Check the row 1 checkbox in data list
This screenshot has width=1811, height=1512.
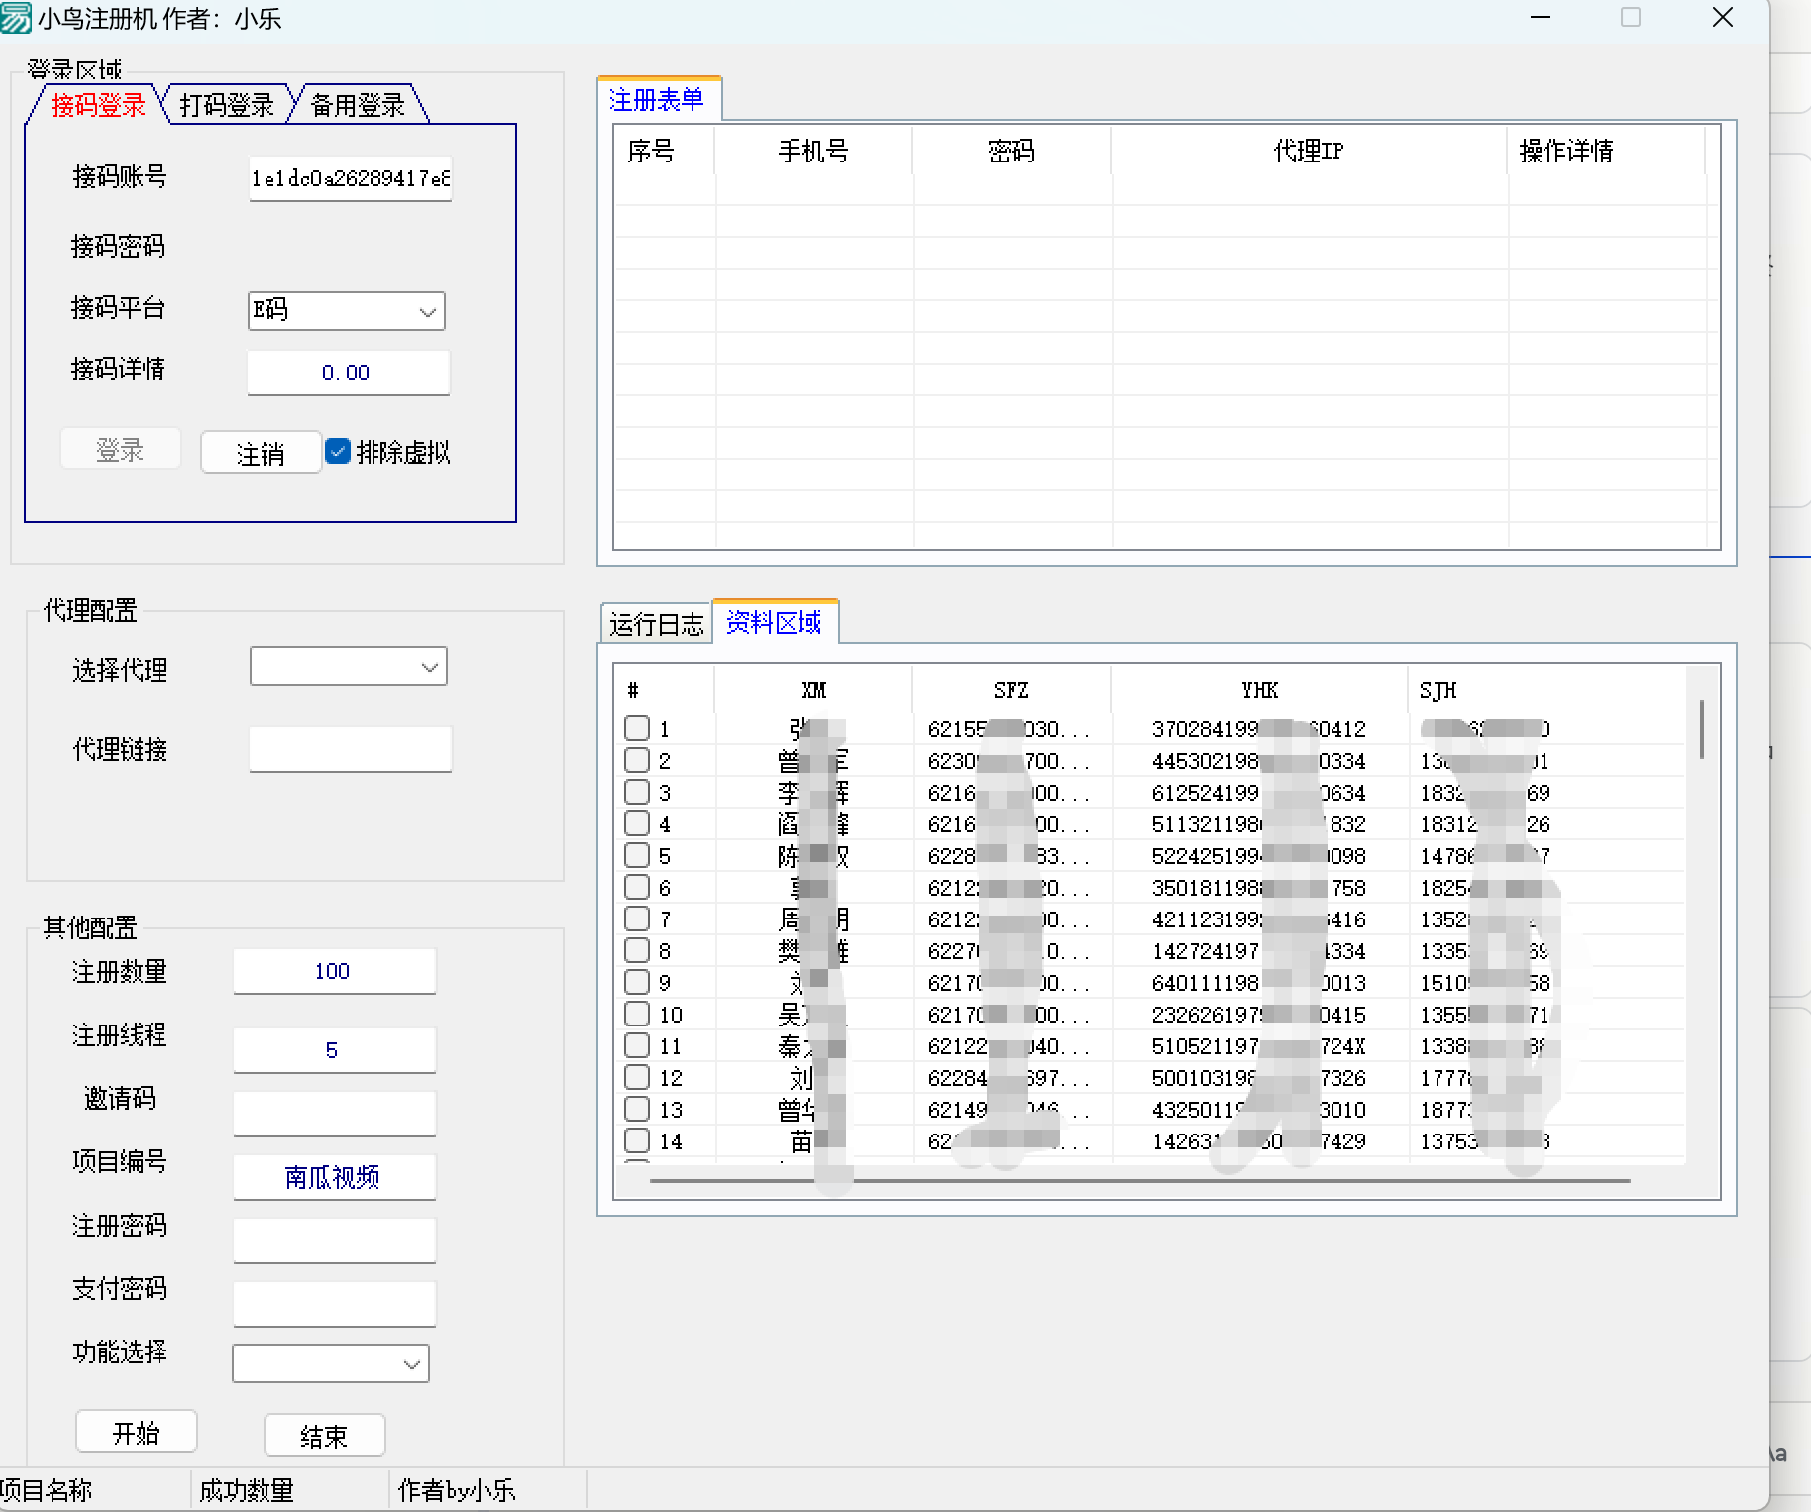pyautogui.click(x=637, y=729)
